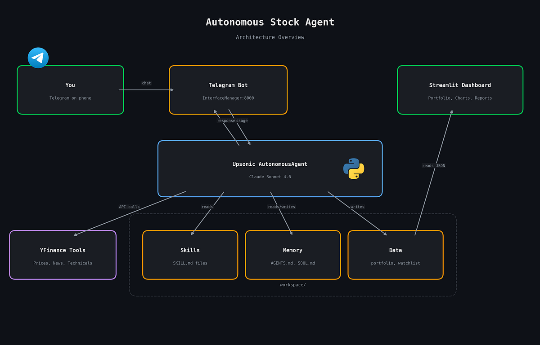Select the "You" box title
Screen dimensions: 540x345
click(70, 85)
